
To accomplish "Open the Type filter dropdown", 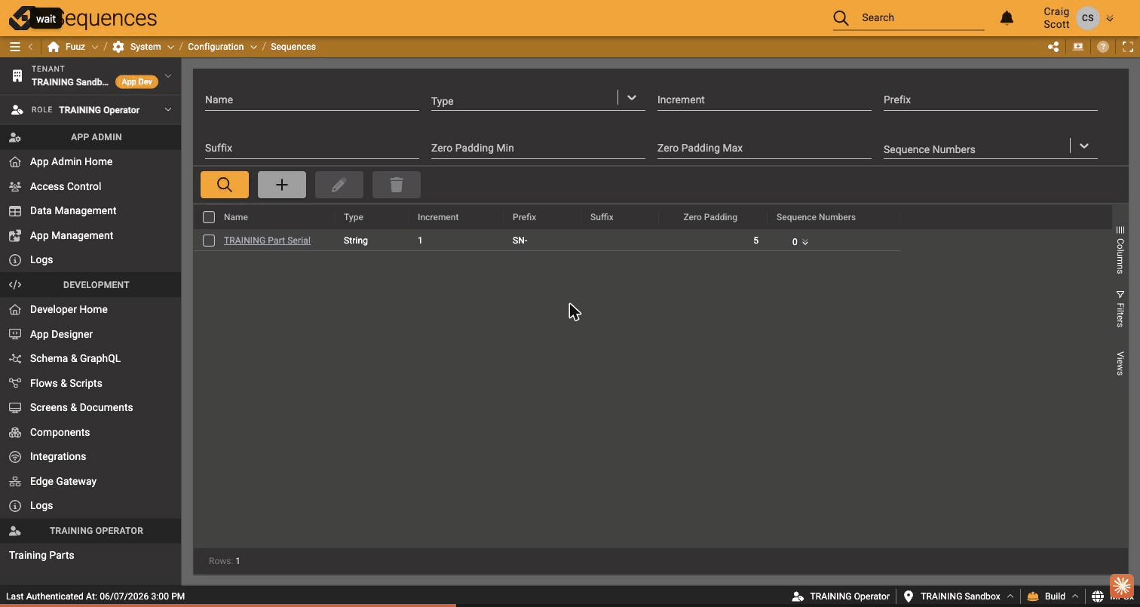I will (x=632, y=98).
